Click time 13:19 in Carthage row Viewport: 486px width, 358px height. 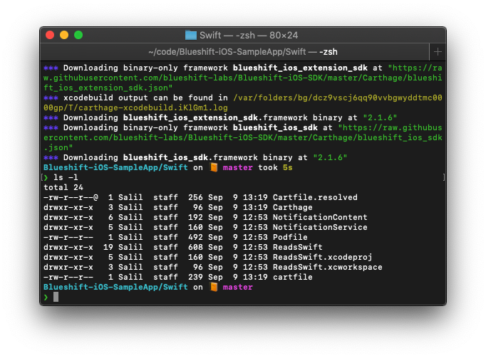pyautogui.click(x=255, y=207)
